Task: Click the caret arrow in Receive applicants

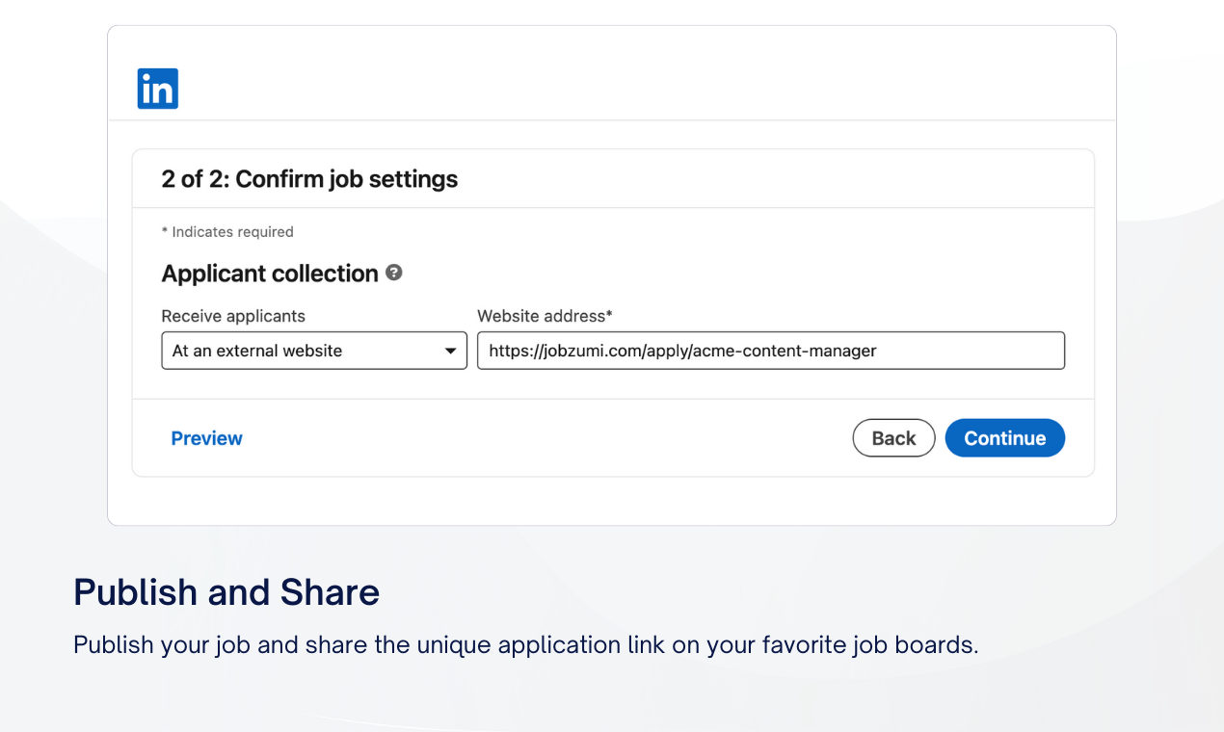Action: coord(450,352)
